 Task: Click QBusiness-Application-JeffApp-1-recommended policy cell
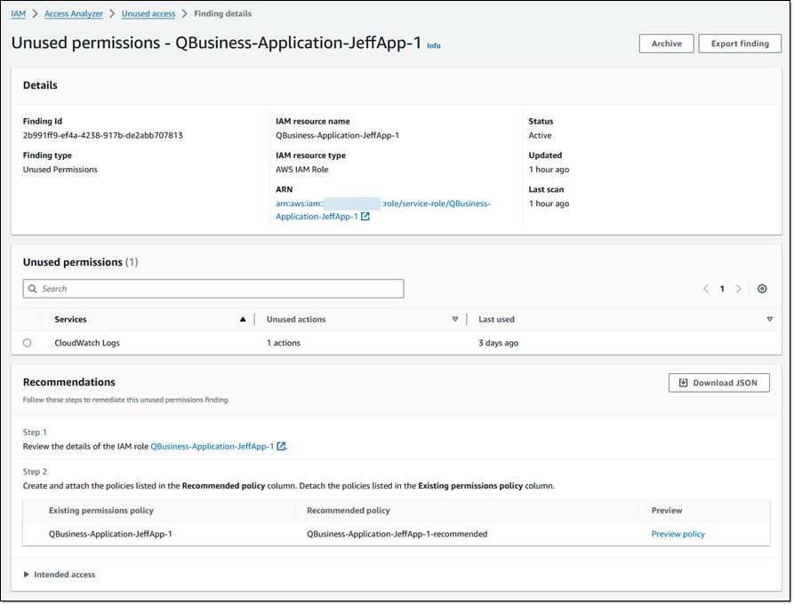[397, 534]
